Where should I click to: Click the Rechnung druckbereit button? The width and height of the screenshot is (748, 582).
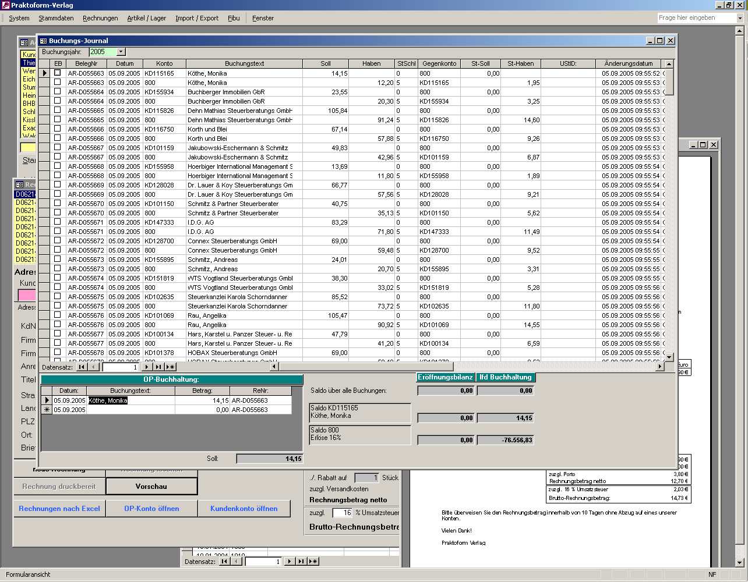click(x=59, y=486)
